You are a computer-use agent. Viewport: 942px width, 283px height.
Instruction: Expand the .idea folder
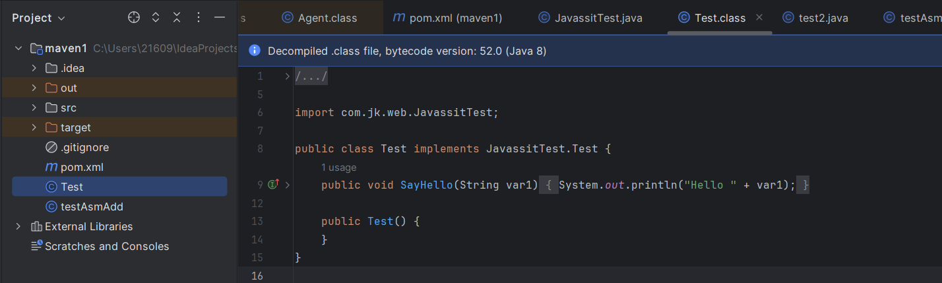click(x=34, y=68)
